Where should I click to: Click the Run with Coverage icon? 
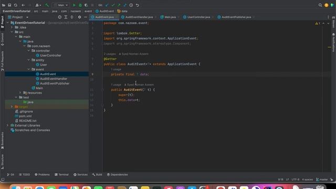[x=86, y=5]
